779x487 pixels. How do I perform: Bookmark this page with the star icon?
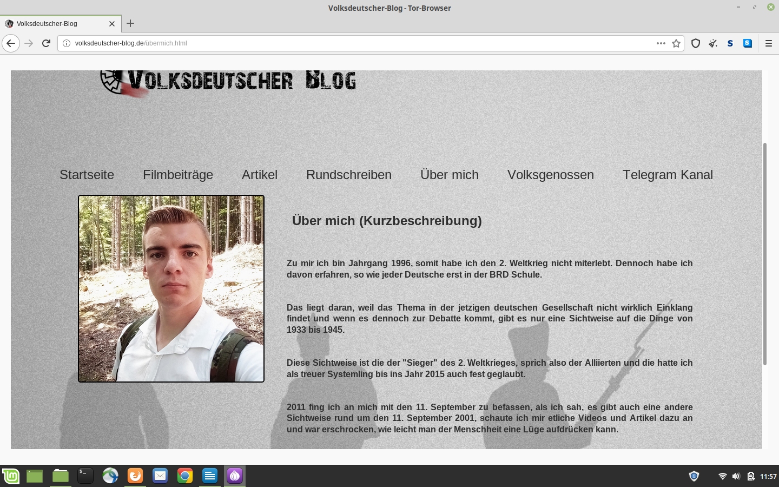pos(676,43)
